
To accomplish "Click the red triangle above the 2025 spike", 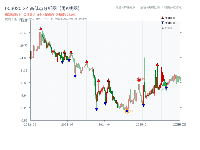I will (157, 64).
